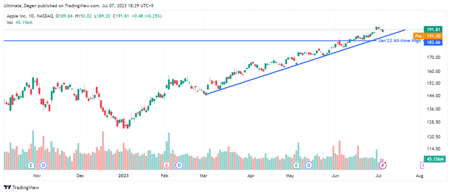
Task: Click the 144.00 price axis label
Action: [x=434, y=96]
